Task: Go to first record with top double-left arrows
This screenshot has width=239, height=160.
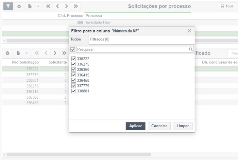Action: (x=48, y=6)
